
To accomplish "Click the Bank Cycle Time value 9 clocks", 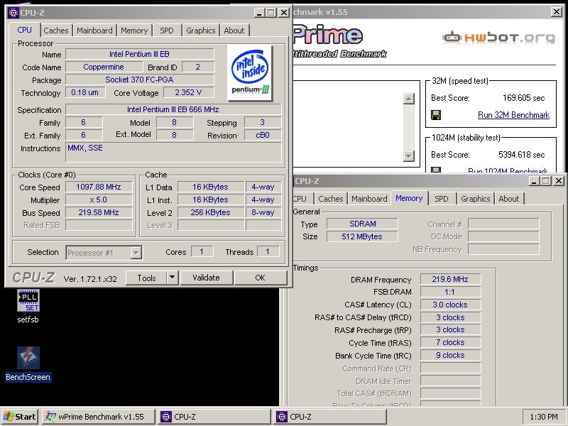I will pyautogui.click(x=450, y=355).
